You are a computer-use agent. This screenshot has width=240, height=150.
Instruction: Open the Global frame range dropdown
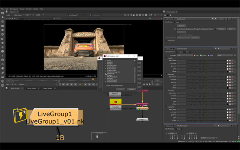[22, 84]
